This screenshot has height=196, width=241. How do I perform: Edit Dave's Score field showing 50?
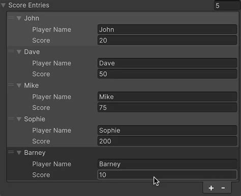pyautogui.click(x=167, y=74)
